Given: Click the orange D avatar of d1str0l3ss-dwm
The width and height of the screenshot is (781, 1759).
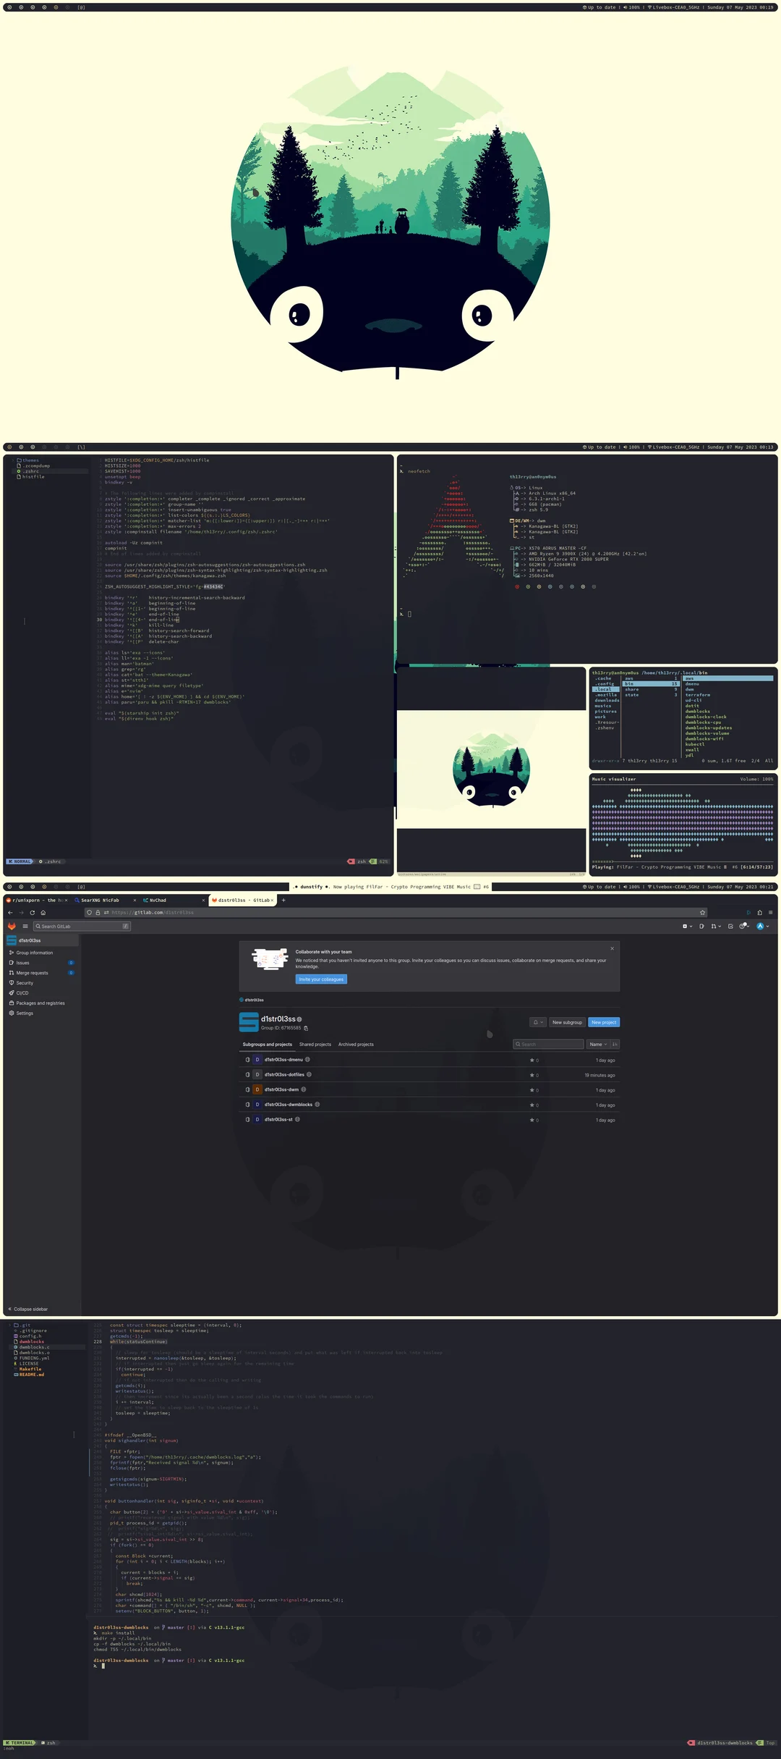Looking at the screenshot, I should (257, 1089).
